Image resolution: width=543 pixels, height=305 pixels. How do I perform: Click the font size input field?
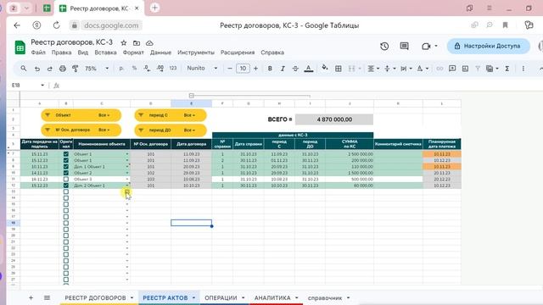pyautogui.click(x=243, y=69)
